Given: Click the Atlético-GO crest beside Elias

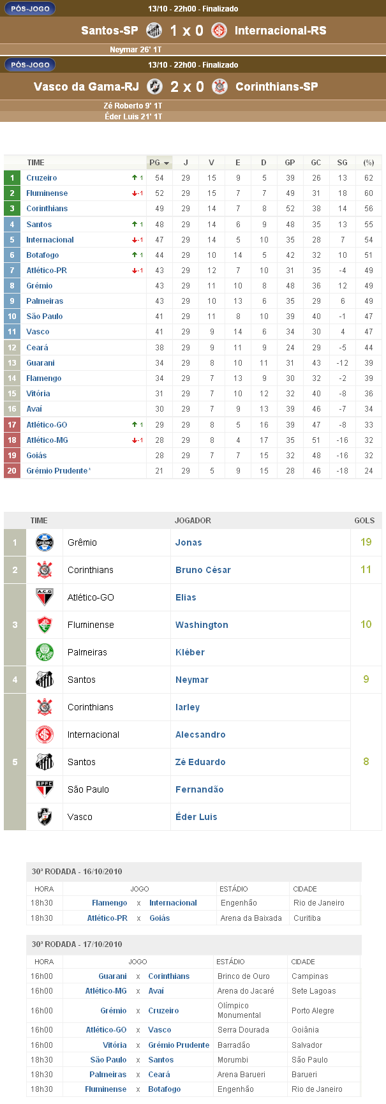Looking at the screenshot, I should pyautogui.click(x=45, y=597).
